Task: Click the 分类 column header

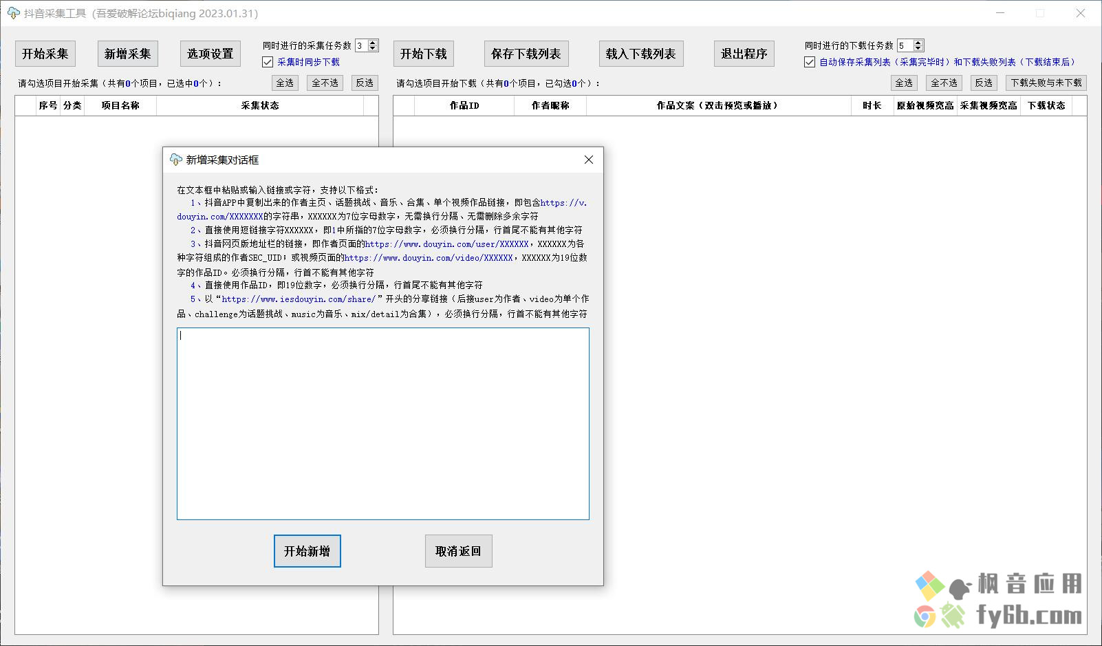Action: 72,105
